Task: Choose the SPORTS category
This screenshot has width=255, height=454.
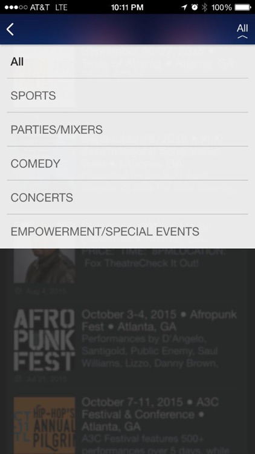Action: [x=127, y=95]
